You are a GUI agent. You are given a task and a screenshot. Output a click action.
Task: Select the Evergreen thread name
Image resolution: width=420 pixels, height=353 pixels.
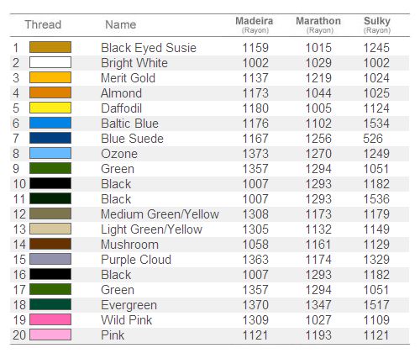[129, 305]
